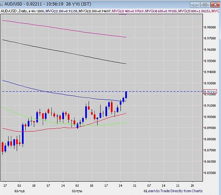The width and height of the screenshot is (221, 195).
Task: Click the window title 'AUD/USD - 0.92211'
Action: pyautogui.click(x=23, y=4)
